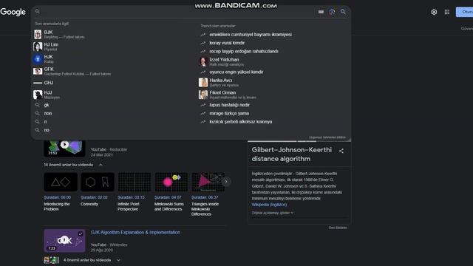Click the Google logo

[13, 12]
